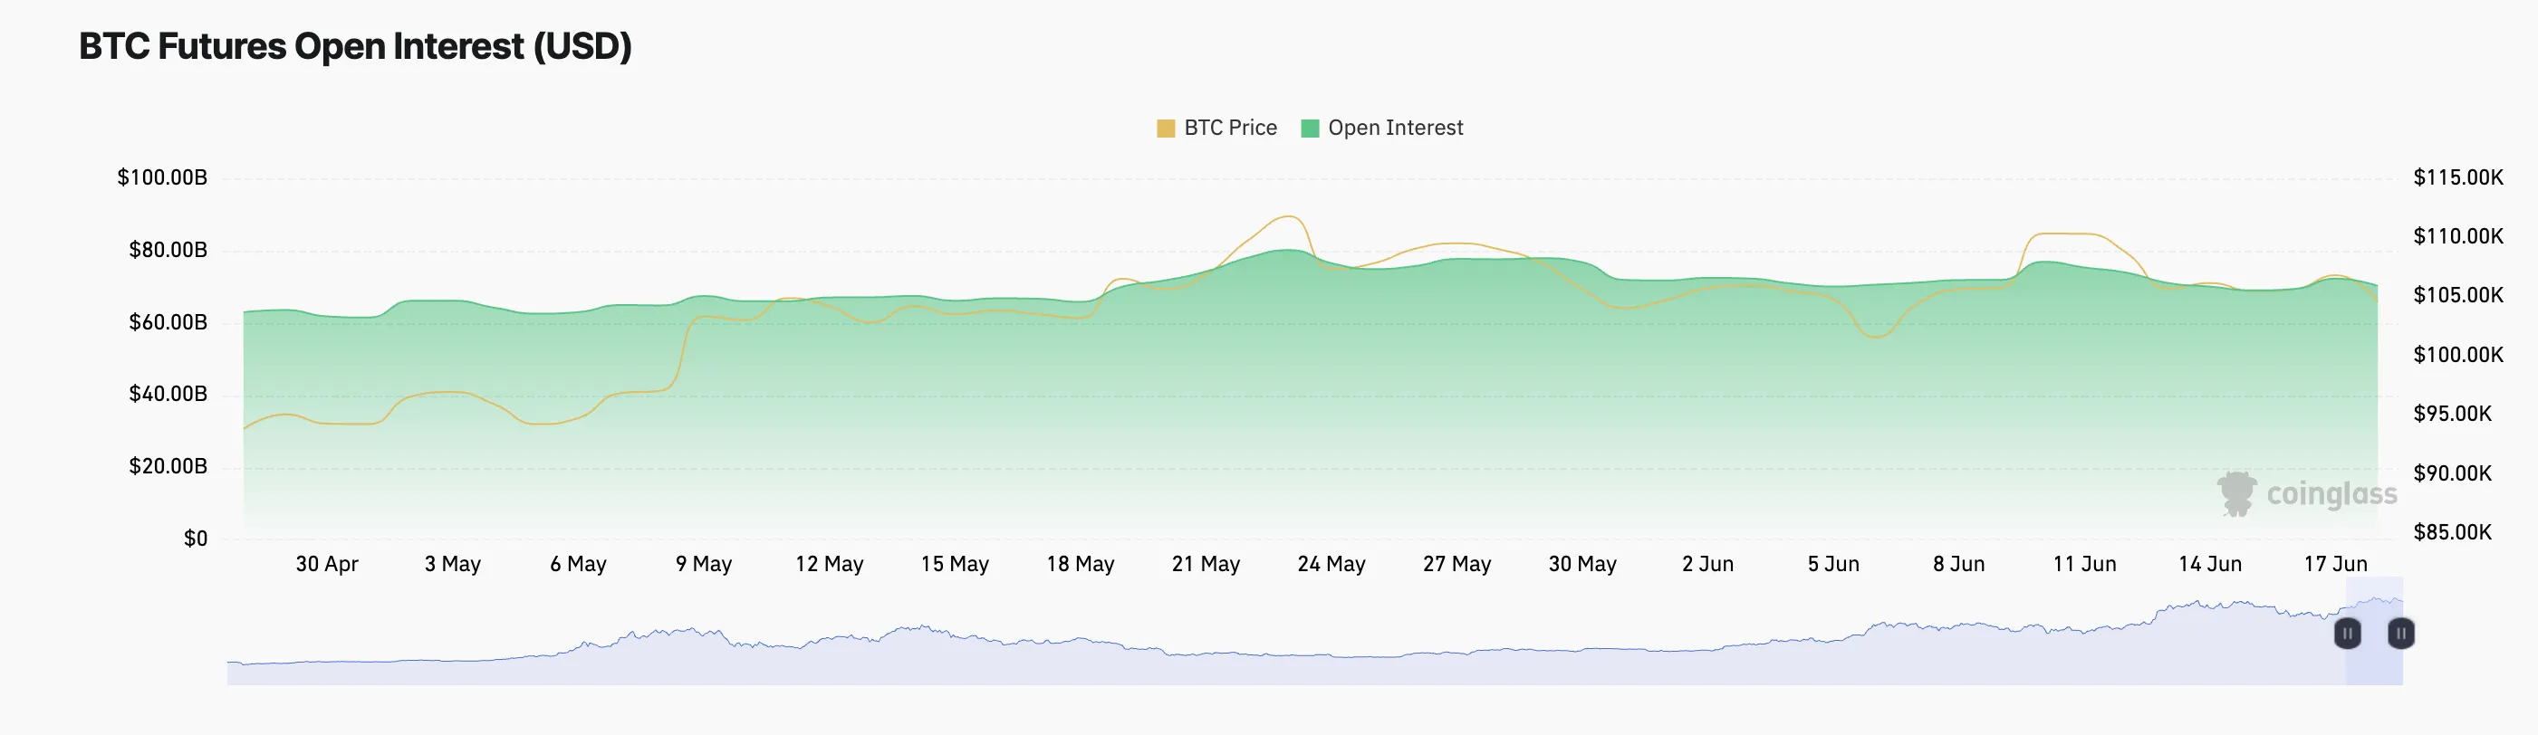Grab the right range slider handle
Screen dimensions: 2538x735
click(x=2401, y=634)
